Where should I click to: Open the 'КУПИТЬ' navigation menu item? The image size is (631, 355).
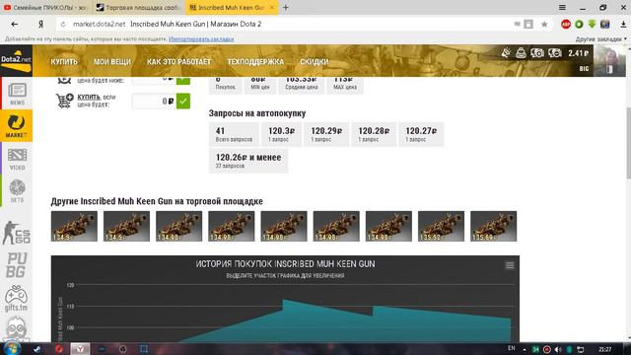64,61
